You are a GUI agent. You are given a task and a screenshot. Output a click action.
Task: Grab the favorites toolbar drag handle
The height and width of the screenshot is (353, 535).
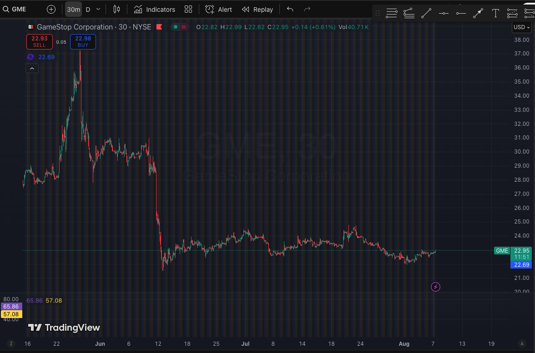point(378,13)
